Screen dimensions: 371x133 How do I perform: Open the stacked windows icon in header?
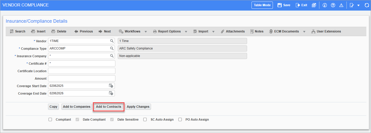point(314,5)
